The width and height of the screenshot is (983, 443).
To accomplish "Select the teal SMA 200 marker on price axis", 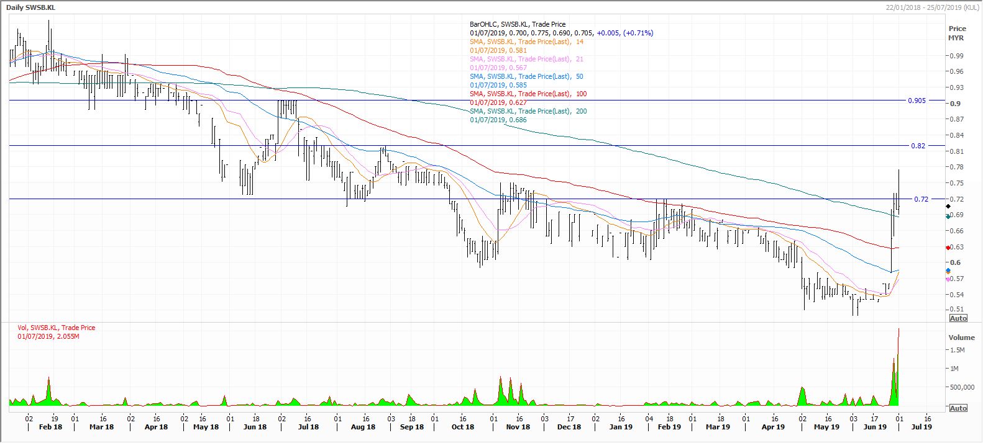I will click(x=948, y=217).
